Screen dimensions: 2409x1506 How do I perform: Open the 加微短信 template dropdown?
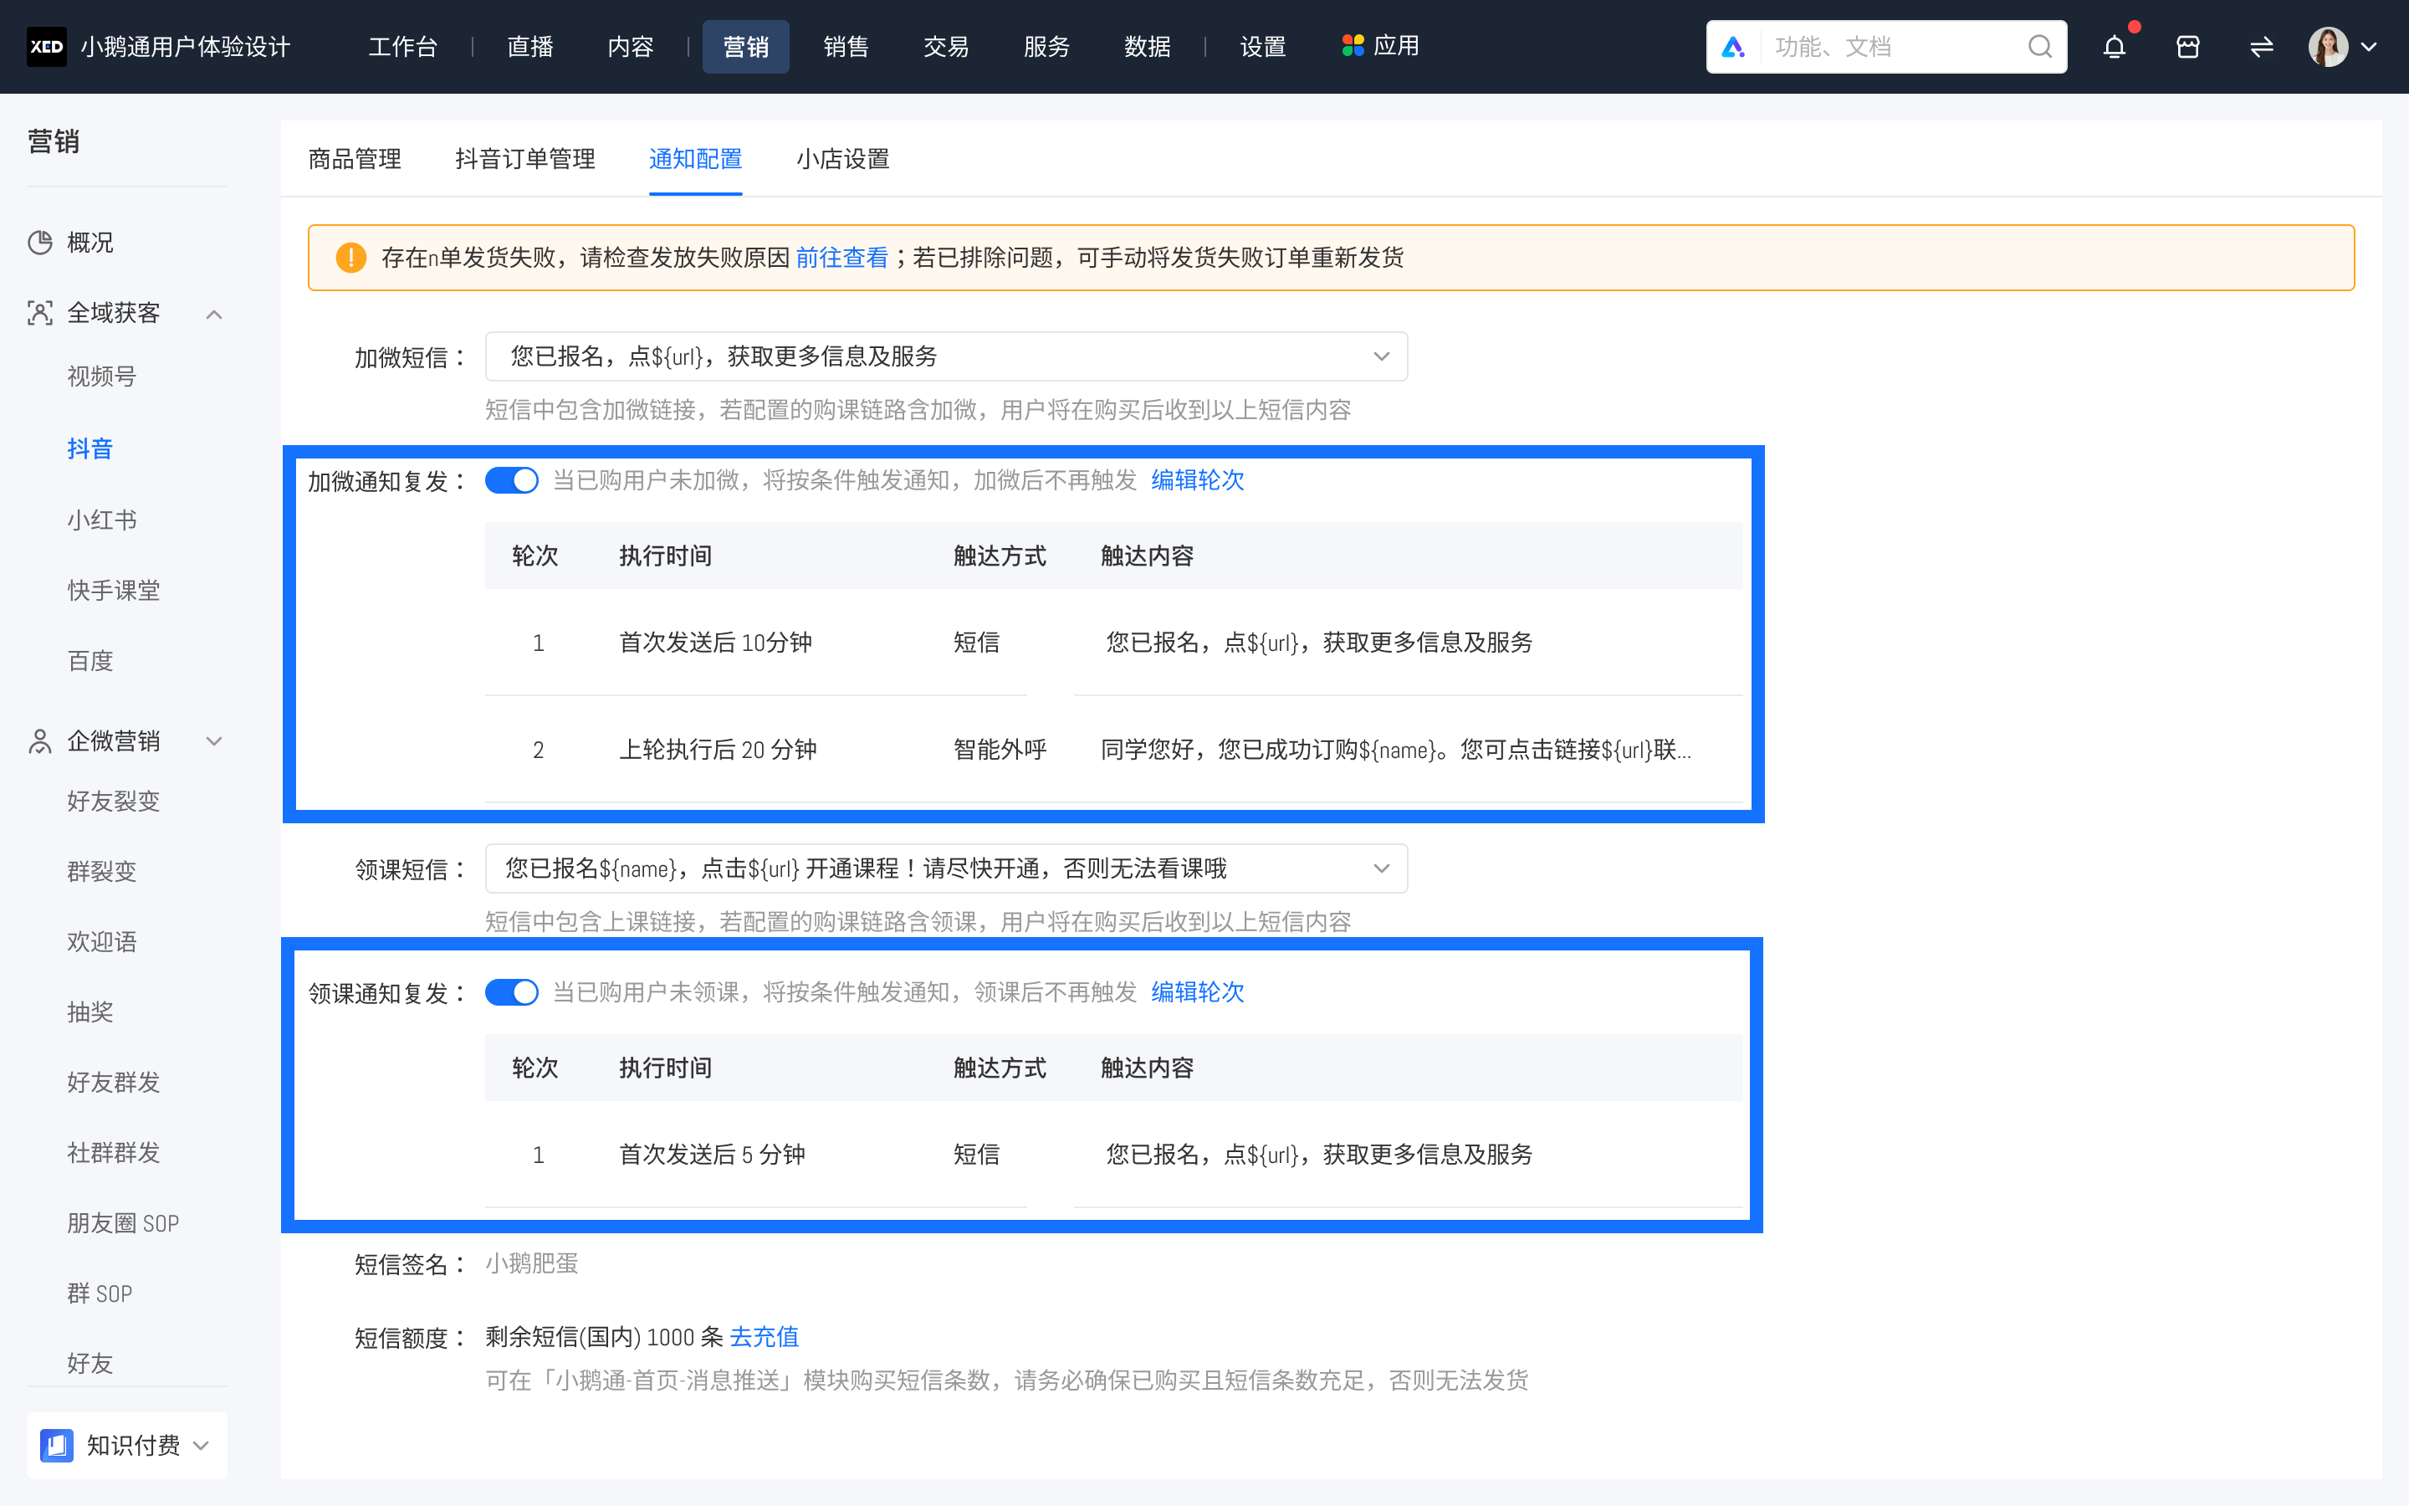[1382, 356]
